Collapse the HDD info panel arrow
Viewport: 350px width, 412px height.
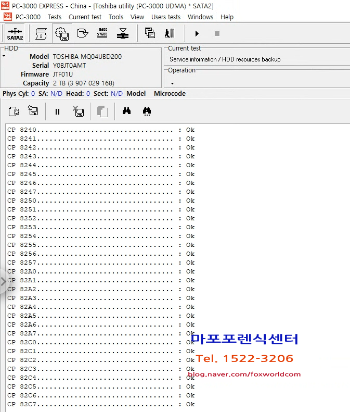(x=4, y=56)
